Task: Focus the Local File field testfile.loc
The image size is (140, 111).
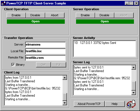Action: [x=45, y=51]
